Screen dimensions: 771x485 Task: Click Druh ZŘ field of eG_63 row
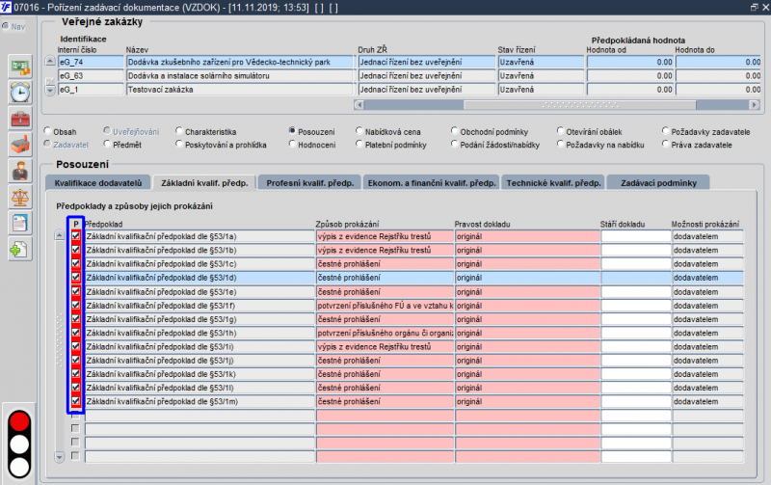[x=426, y=76]
